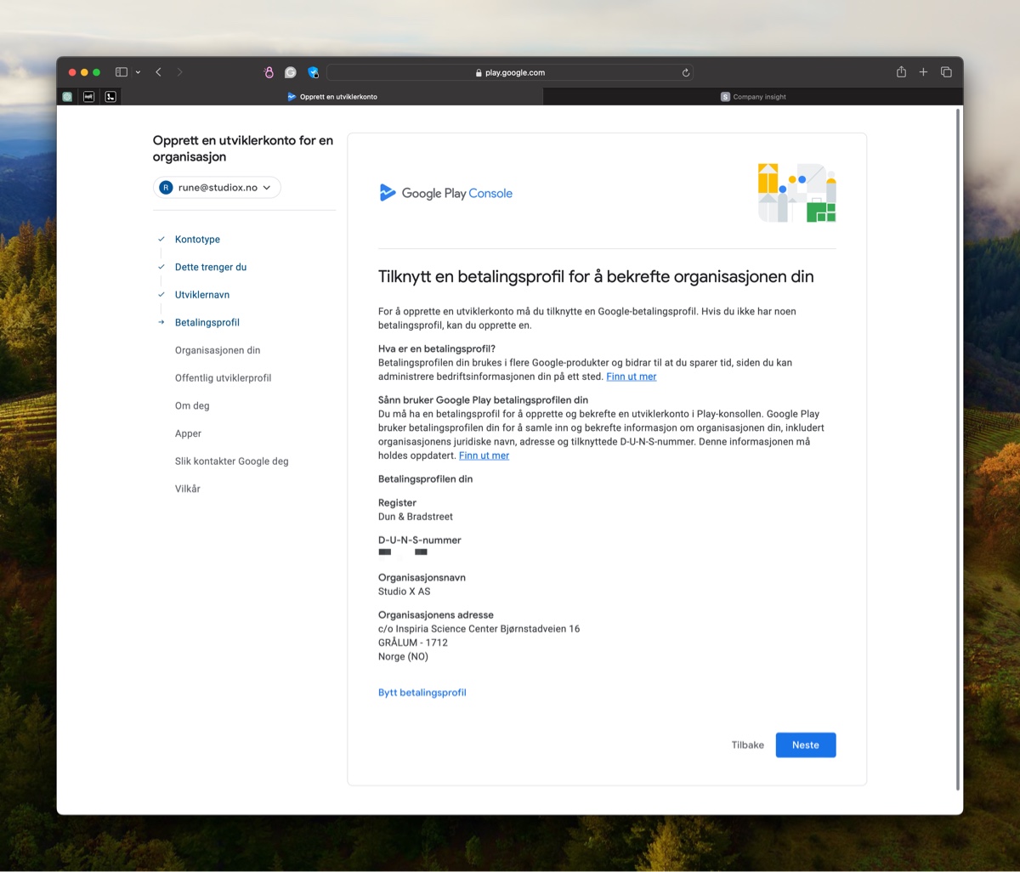Open the gray circular extension icon in toolbar

point(291,73)
